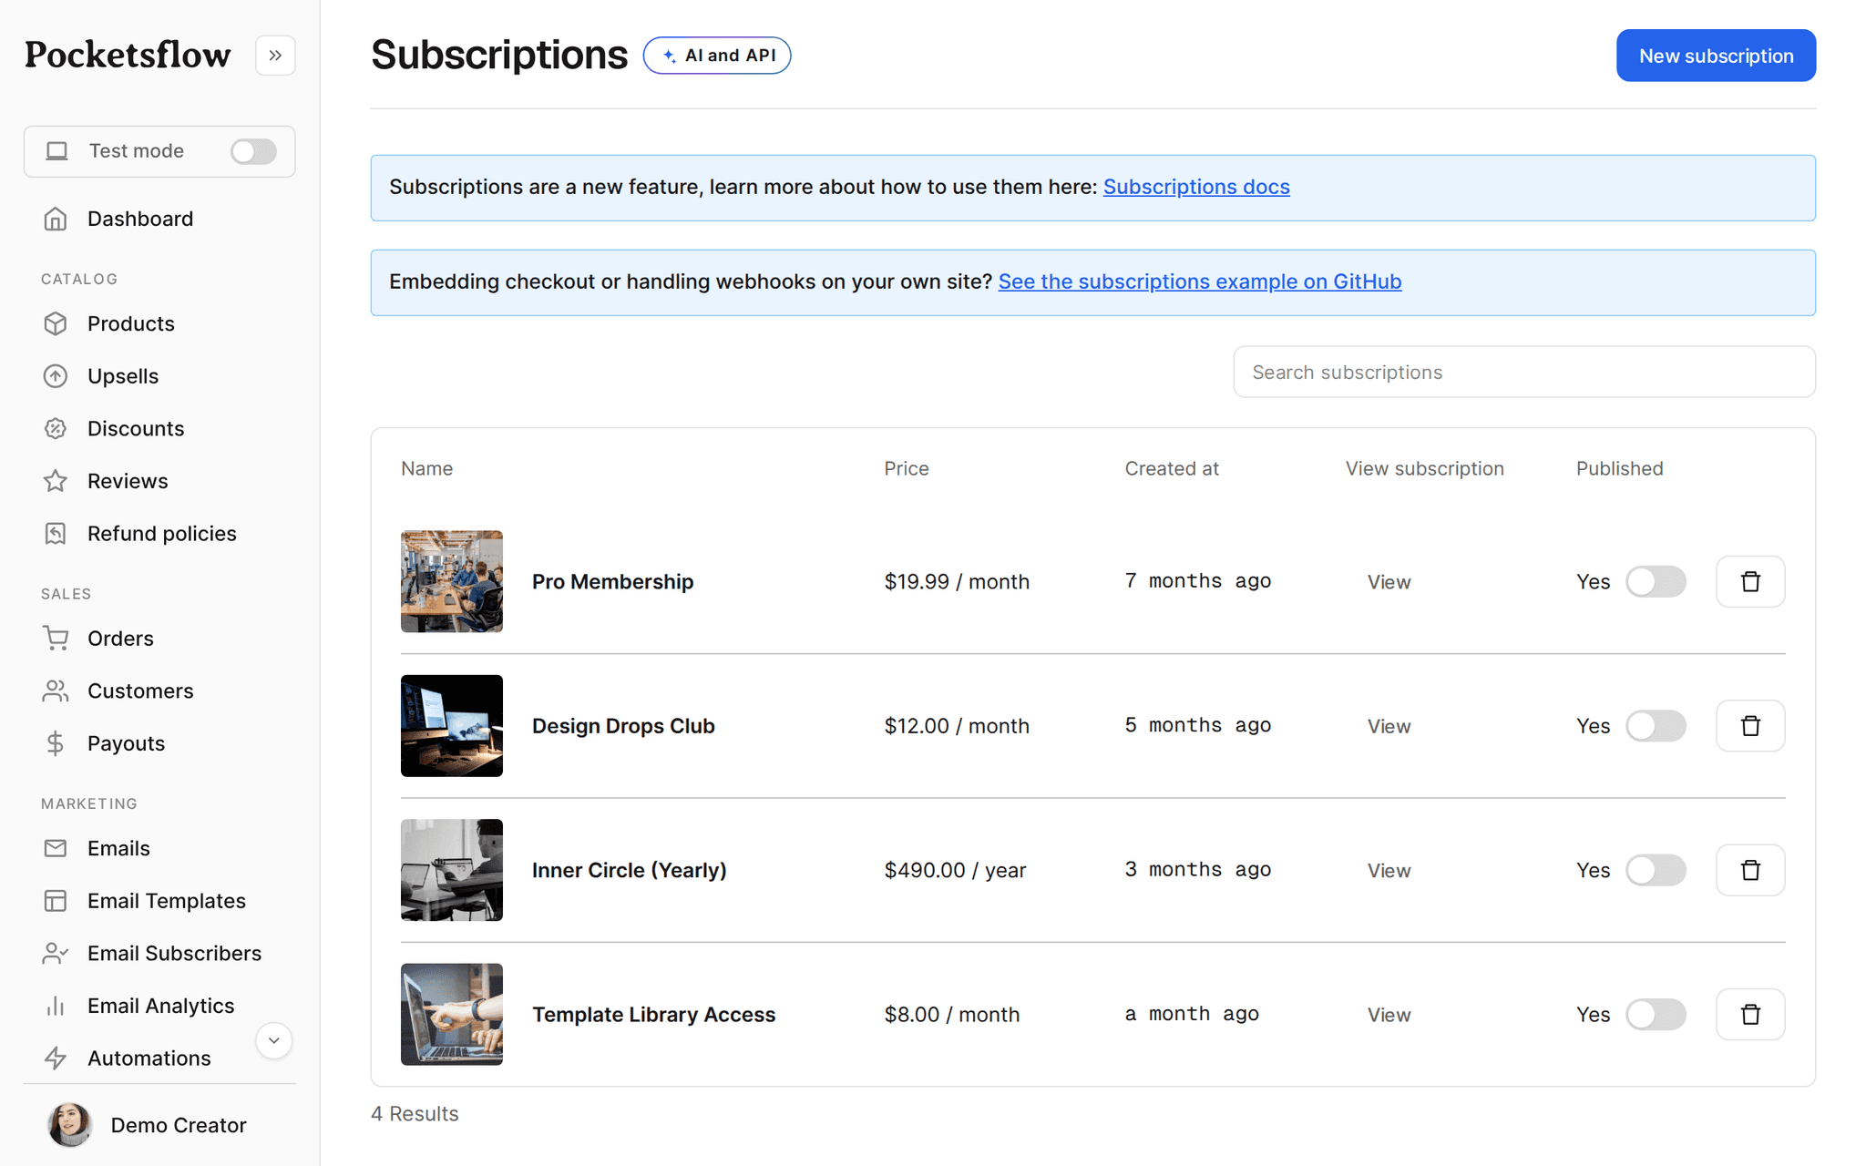Open Template Library Access thumbnail image
The image size is (1866, 1166).
(x=452, y=1014)
